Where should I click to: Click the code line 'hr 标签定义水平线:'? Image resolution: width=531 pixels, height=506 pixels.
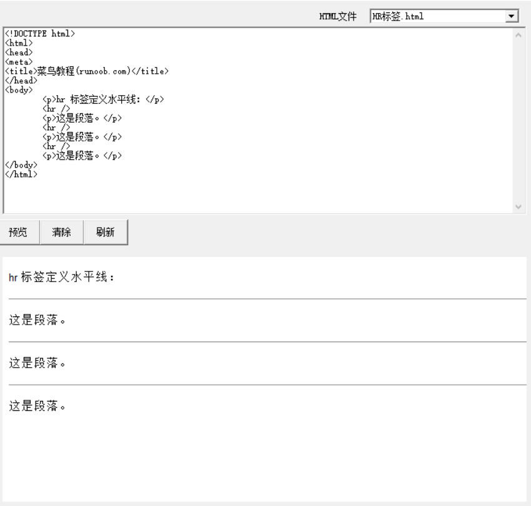pyautogui.click(x=103, y=99)
